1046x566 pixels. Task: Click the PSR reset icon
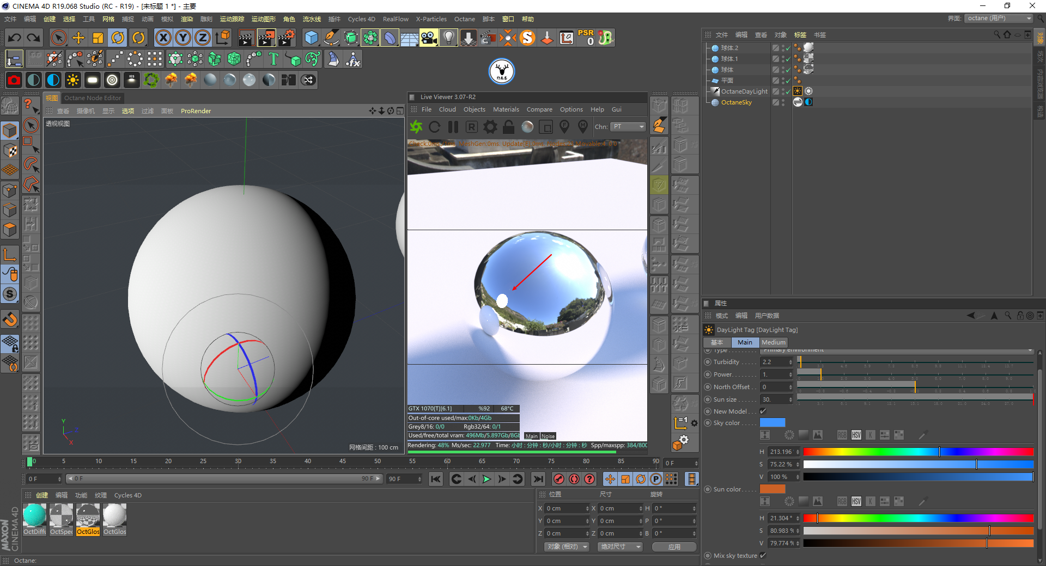coord(586,38)
